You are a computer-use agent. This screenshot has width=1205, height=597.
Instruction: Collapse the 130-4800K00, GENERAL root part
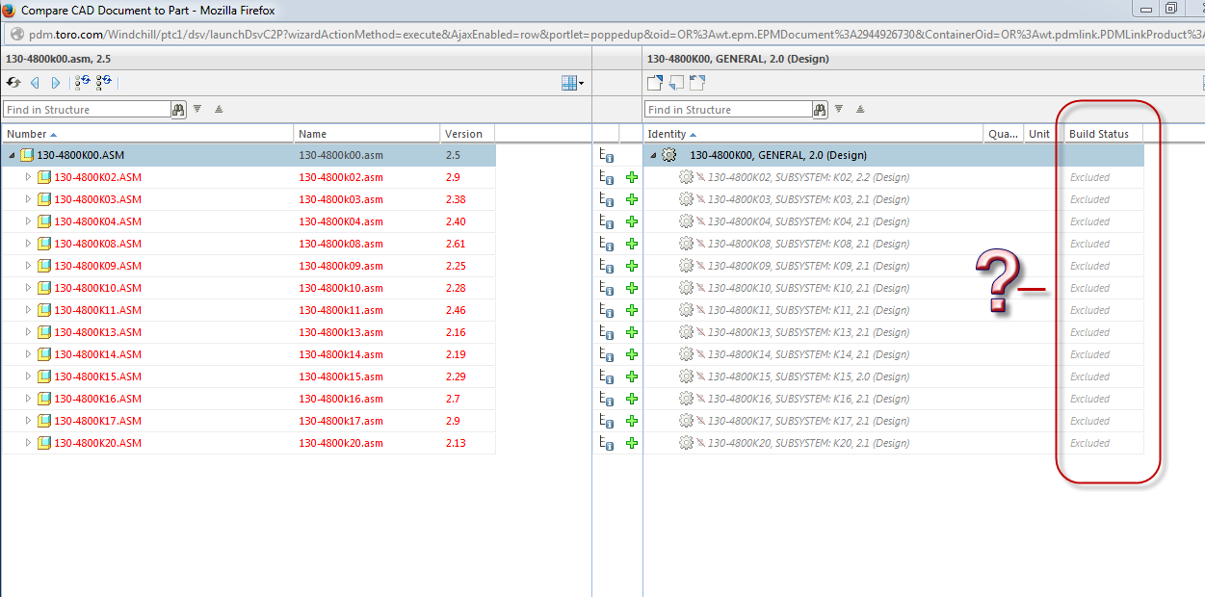click(652, 155)
